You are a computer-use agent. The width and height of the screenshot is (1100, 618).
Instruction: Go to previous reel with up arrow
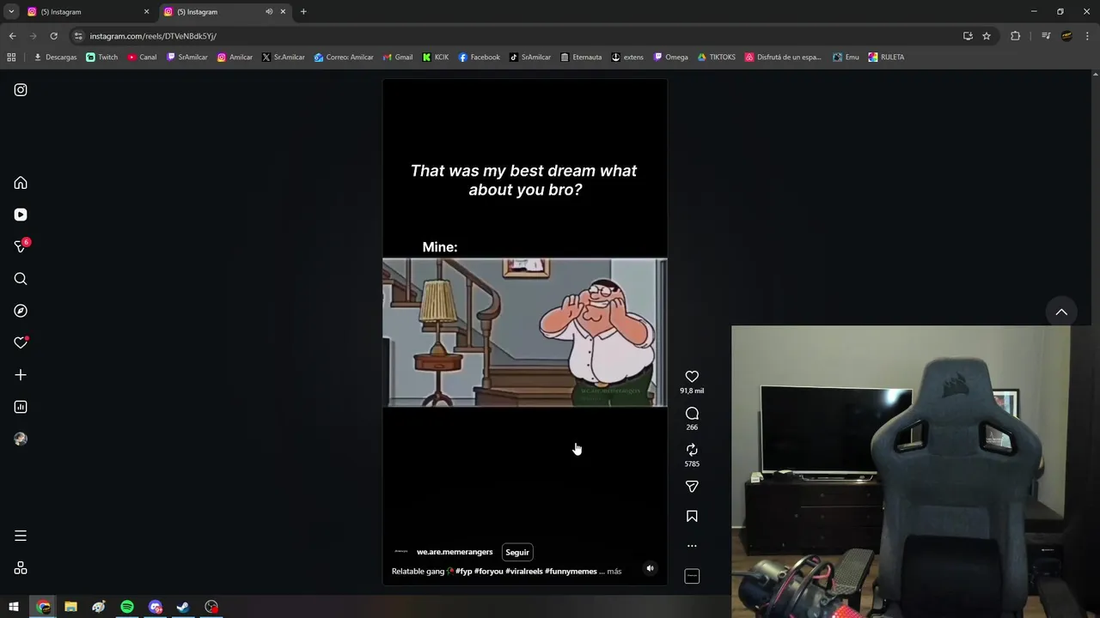pos(1061,312)
